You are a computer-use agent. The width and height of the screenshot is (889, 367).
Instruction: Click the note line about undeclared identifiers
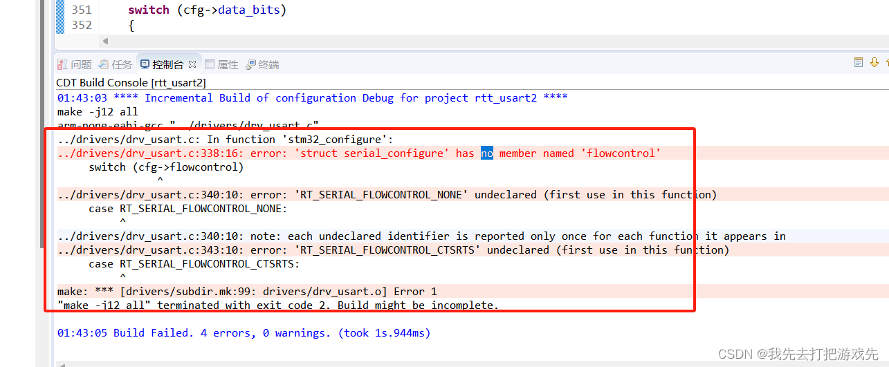422,236
